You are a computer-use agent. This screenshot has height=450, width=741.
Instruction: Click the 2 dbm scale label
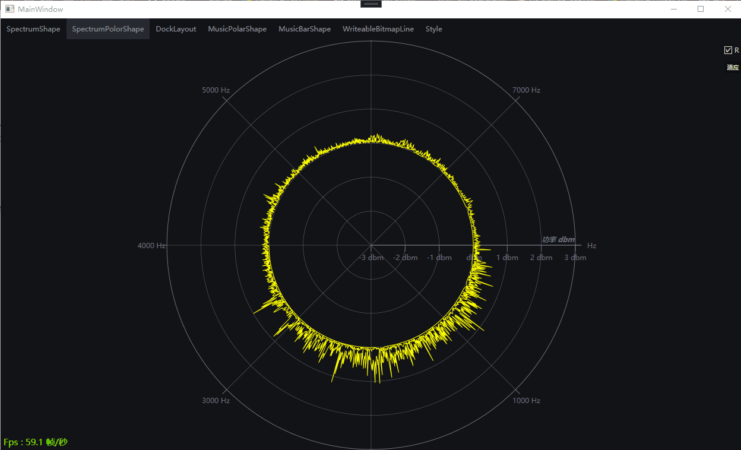541,258
